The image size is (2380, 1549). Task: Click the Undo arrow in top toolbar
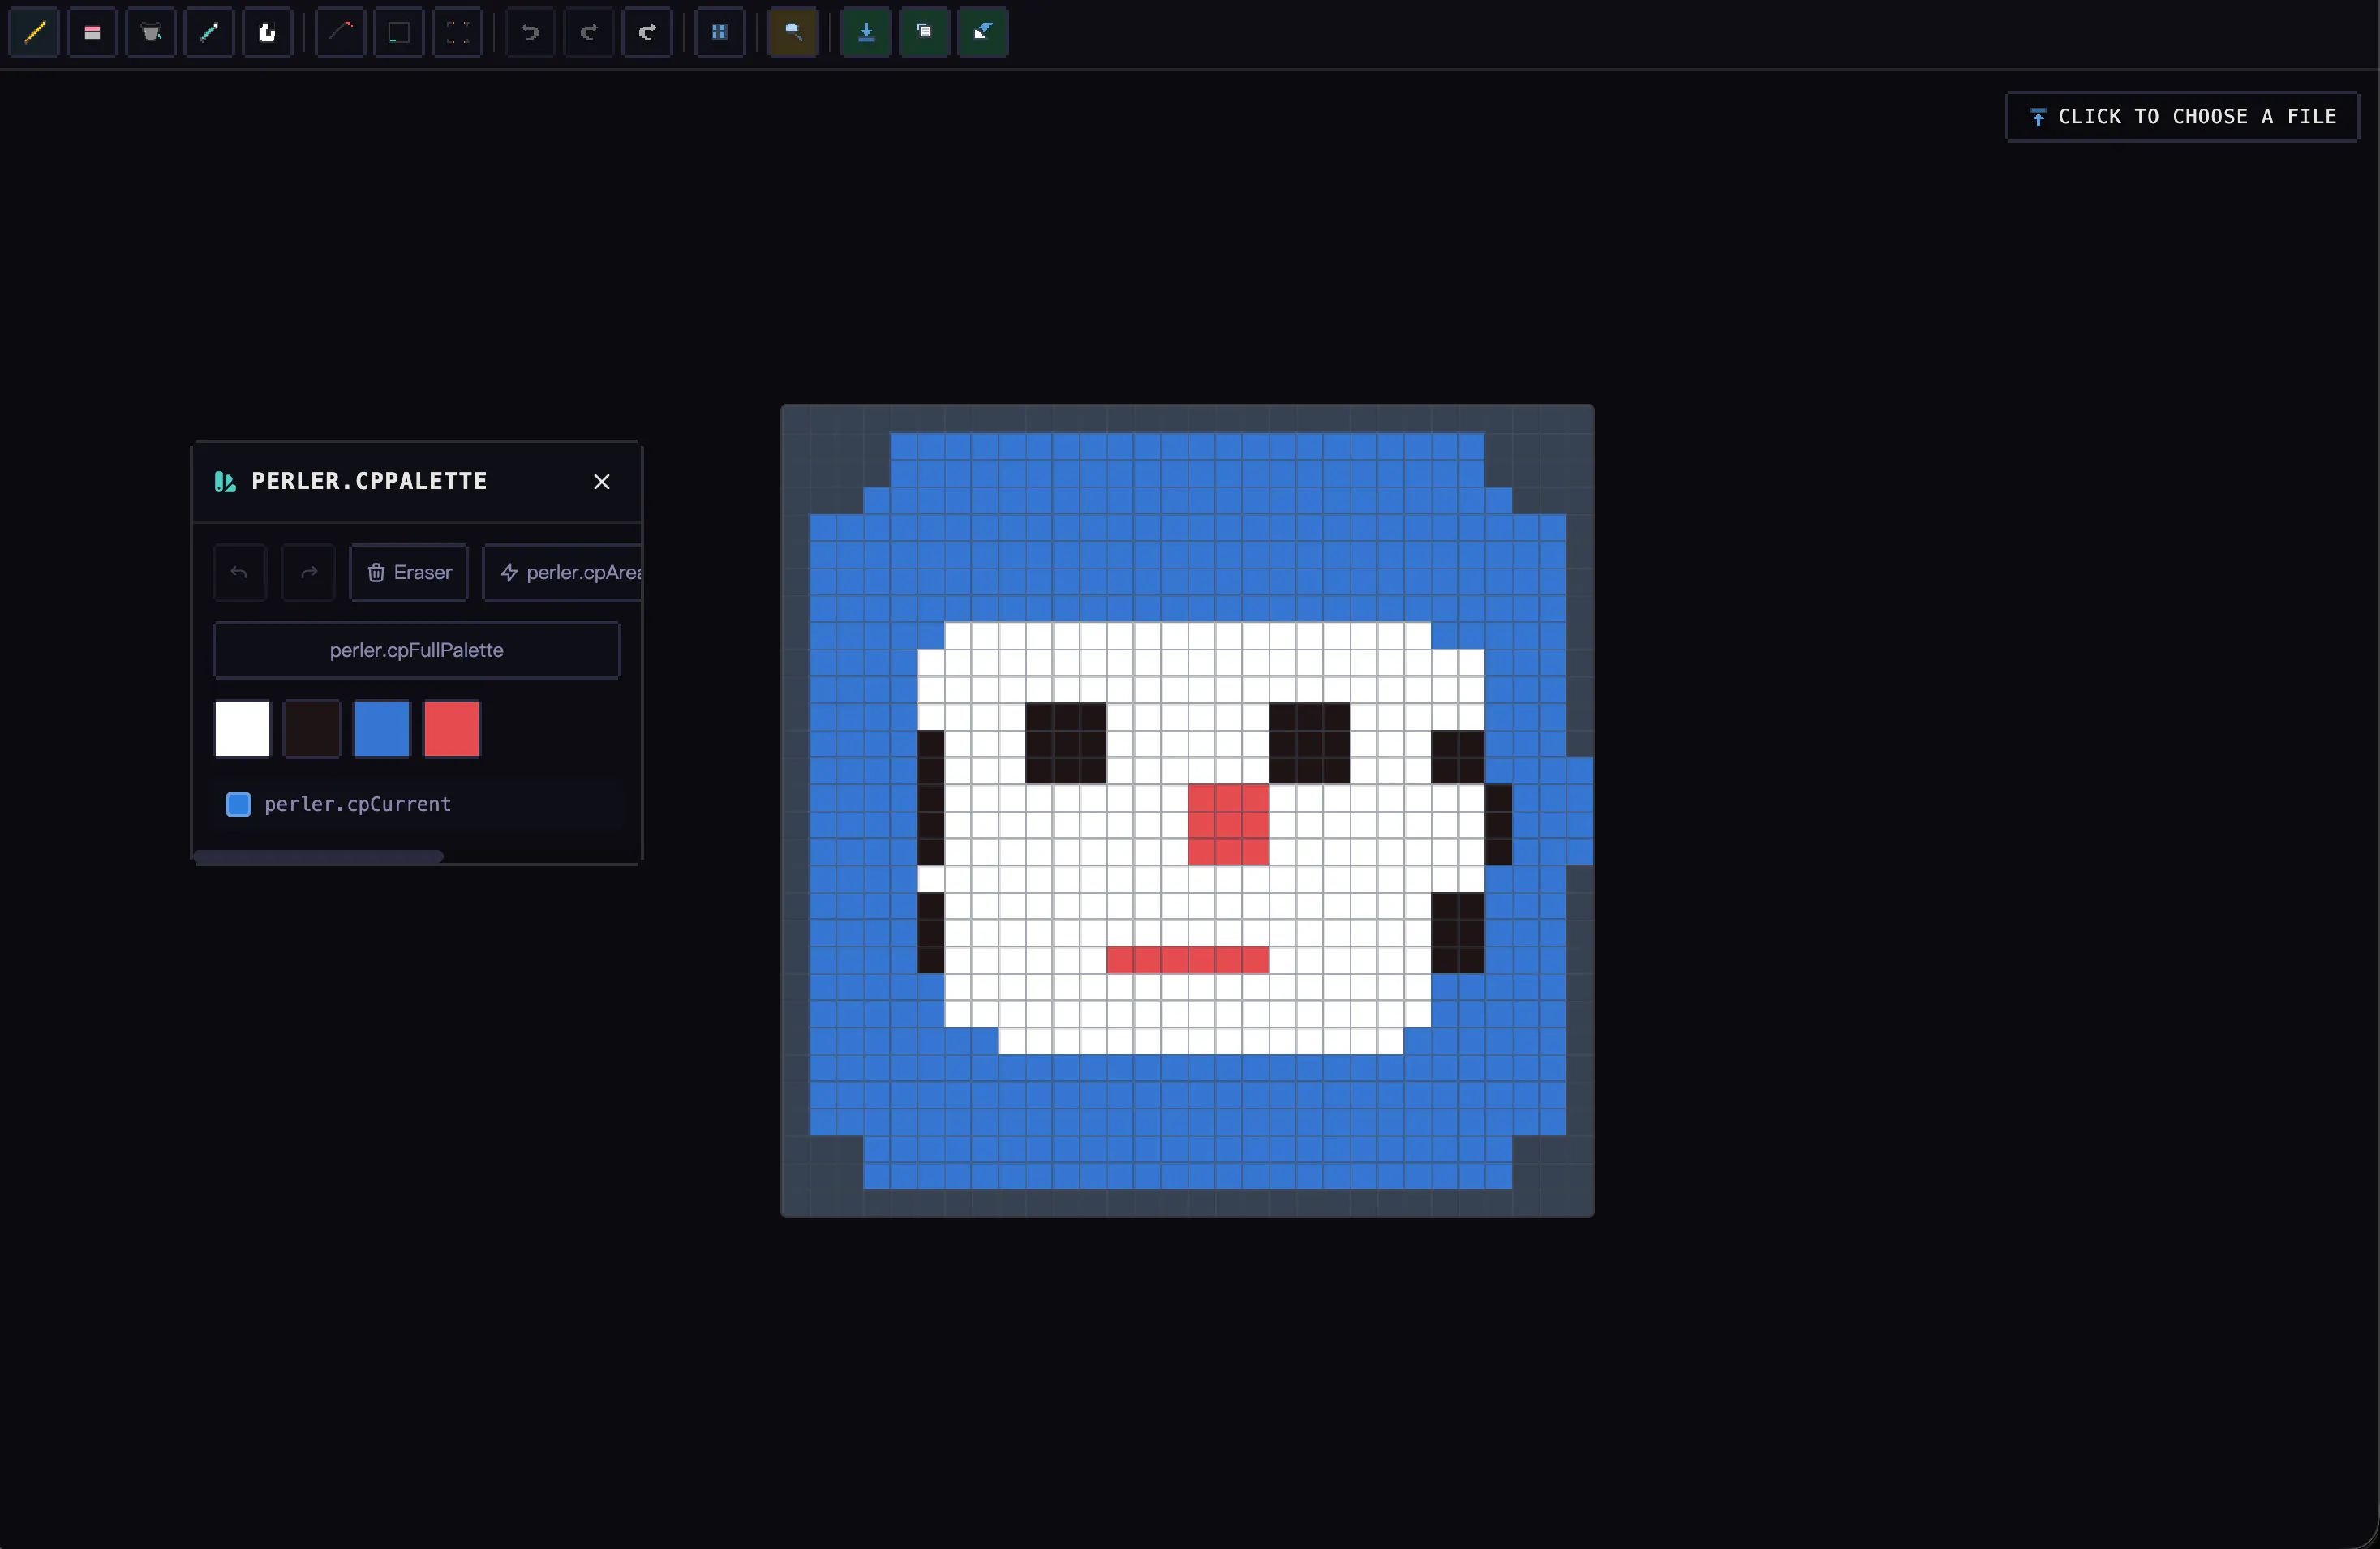click(531, 32)
